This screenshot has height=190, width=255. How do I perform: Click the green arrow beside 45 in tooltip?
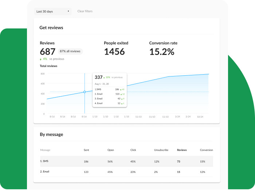(121, 89)
